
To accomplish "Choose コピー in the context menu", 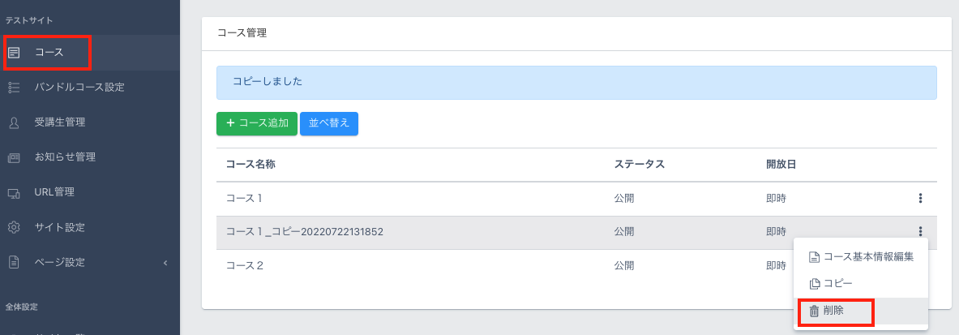I will pos(837,284).
